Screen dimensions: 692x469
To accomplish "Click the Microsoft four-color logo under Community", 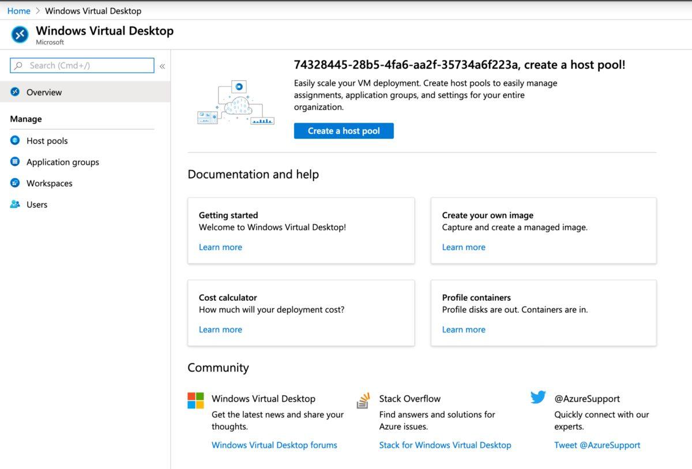I will [x=195, y=400].
